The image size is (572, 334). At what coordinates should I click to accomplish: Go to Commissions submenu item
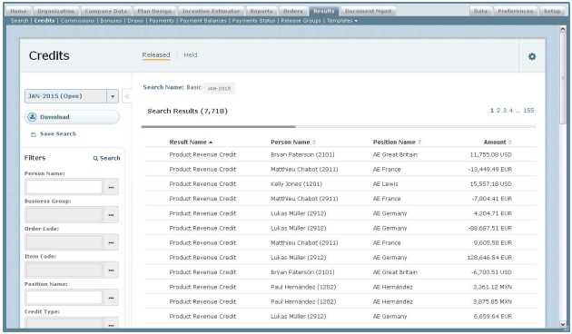(x=77, y=21)
